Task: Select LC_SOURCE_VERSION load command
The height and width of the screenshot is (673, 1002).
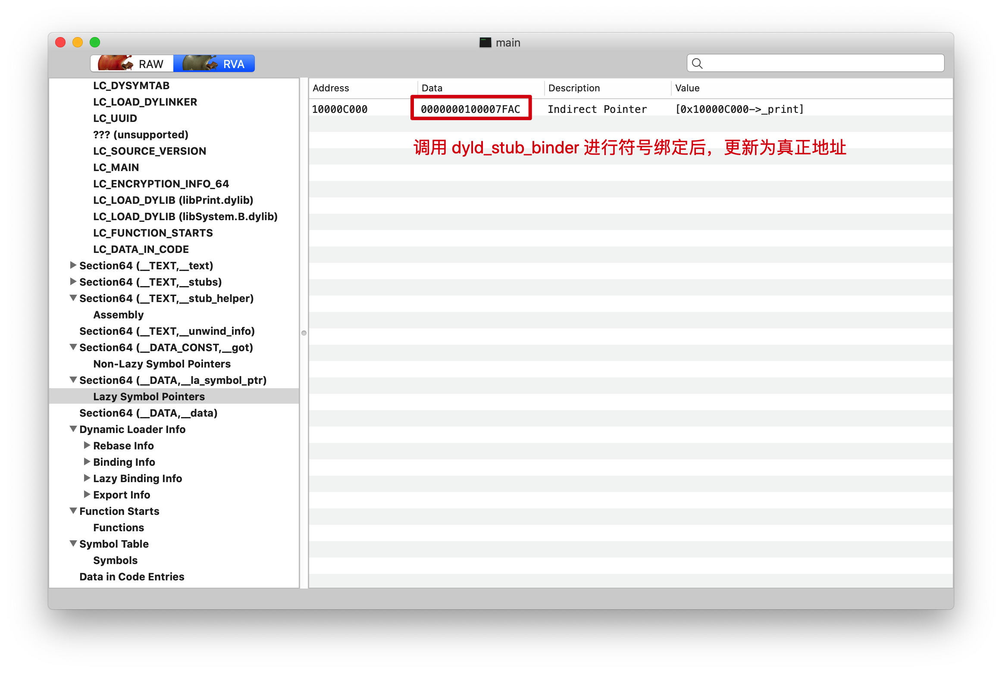Action: coord(150,151)
